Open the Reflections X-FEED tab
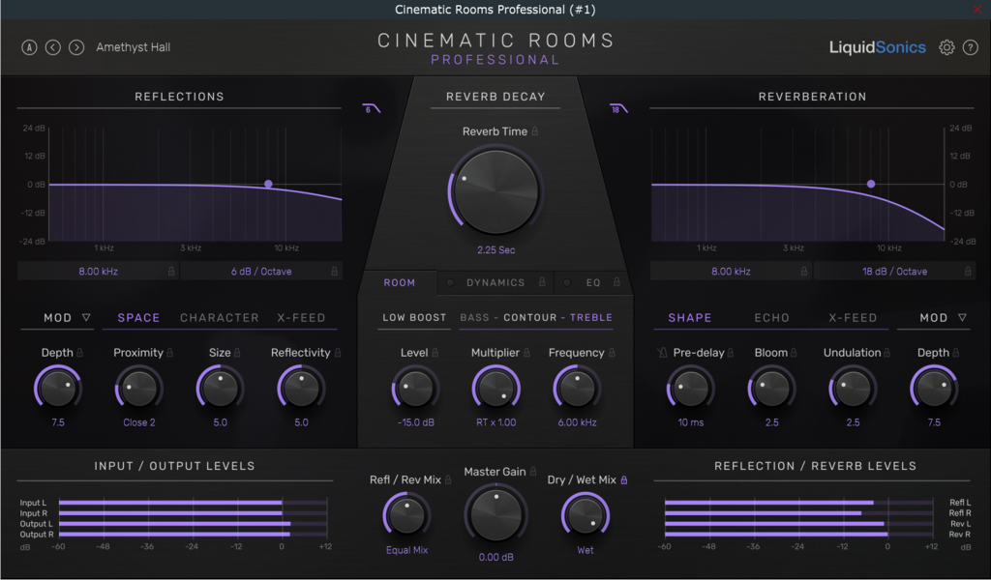 (301, 318)
